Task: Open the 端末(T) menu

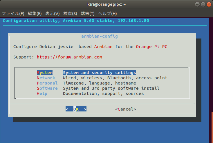Action: point(88,14)
